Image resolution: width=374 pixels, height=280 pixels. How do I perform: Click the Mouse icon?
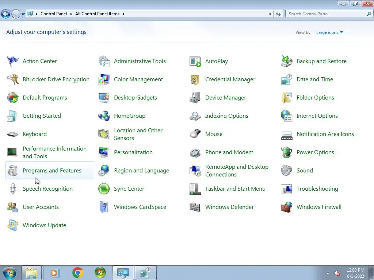point(195,134)
